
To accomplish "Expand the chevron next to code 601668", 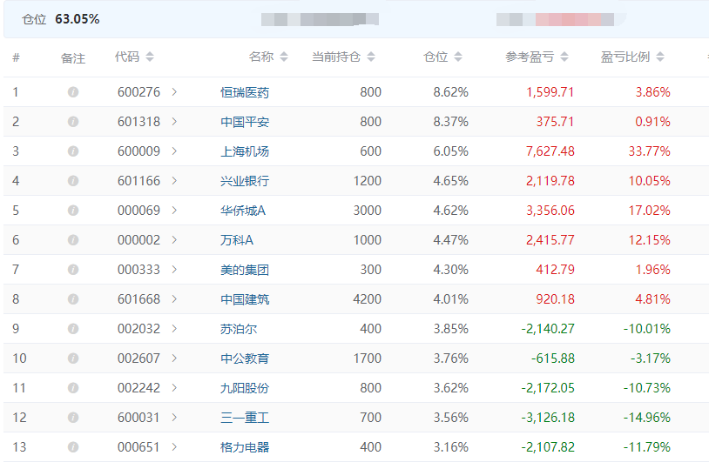I will tap(174, 299).
